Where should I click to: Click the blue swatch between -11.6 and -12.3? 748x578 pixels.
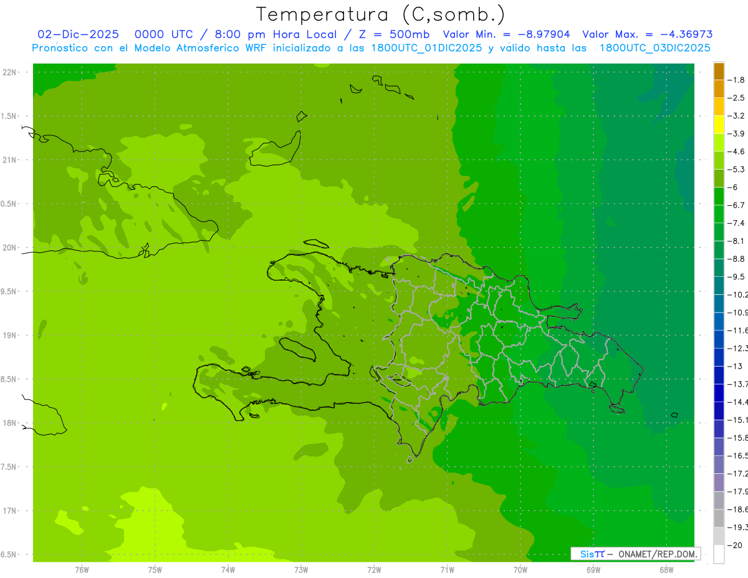point(719,339)
